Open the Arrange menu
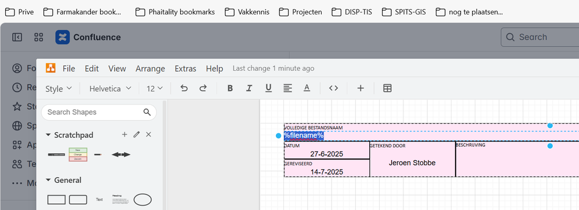Viewport: 579px width, 210px height. (x=150, y=68)
